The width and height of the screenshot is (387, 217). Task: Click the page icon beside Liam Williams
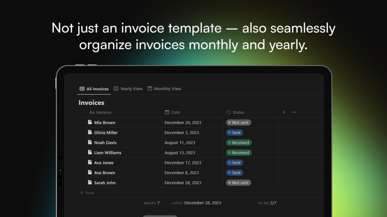(x=90, y=152)
